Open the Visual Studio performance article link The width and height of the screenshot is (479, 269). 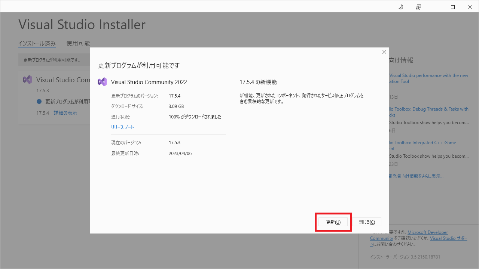point(428,78)
